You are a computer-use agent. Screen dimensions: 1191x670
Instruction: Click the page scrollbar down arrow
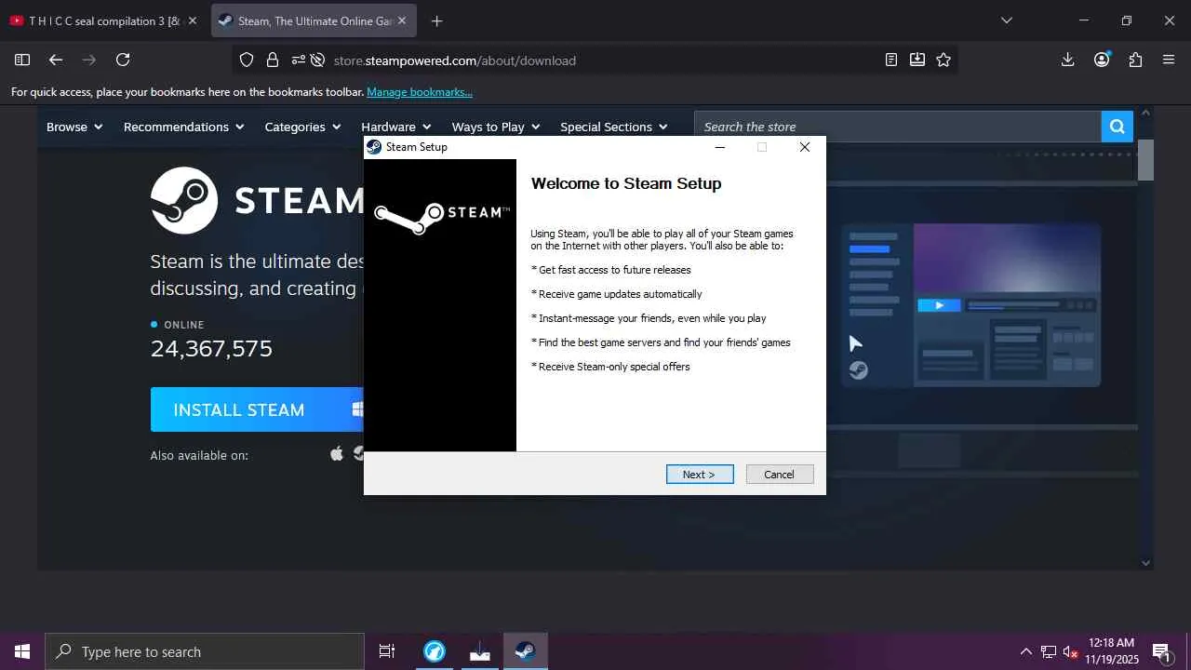point(1145,563)
